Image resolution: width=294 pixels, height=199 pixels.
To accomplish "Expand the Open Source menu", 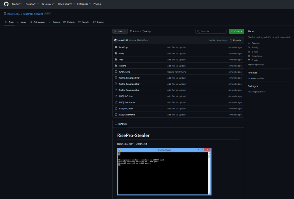I will coord(66,4).
